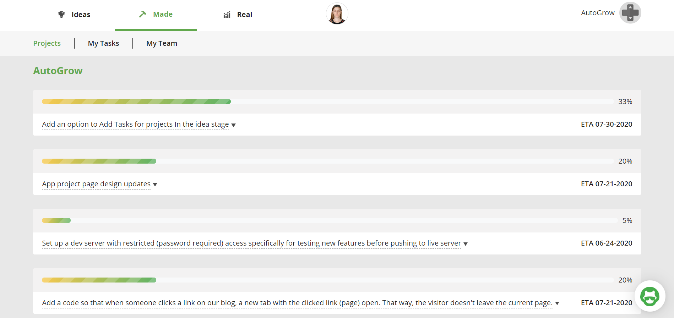This screenshot has width=674, height=318.
Task: Click the AutoGrow account name in header
Action: (x=598, y=13)
